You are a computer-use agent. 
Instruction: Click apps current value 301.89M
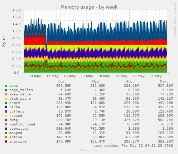click(64, 86)
